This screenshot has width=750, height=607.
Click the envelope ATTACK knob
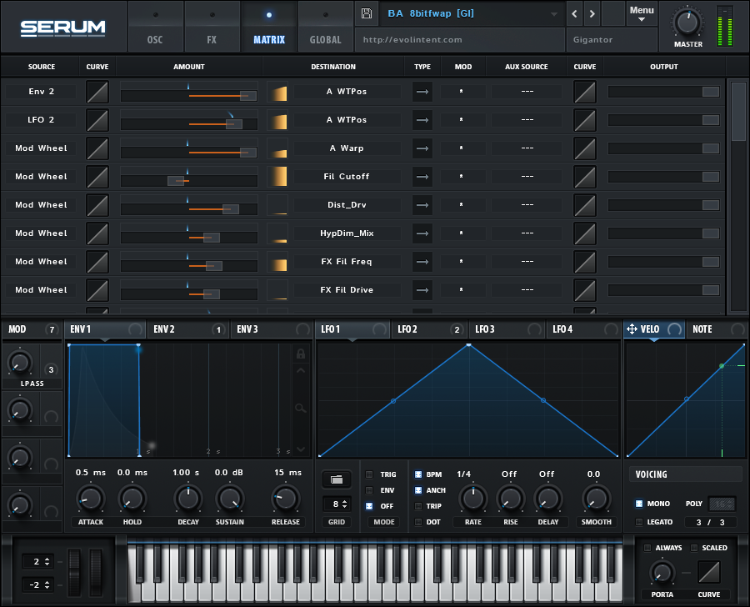90,499
